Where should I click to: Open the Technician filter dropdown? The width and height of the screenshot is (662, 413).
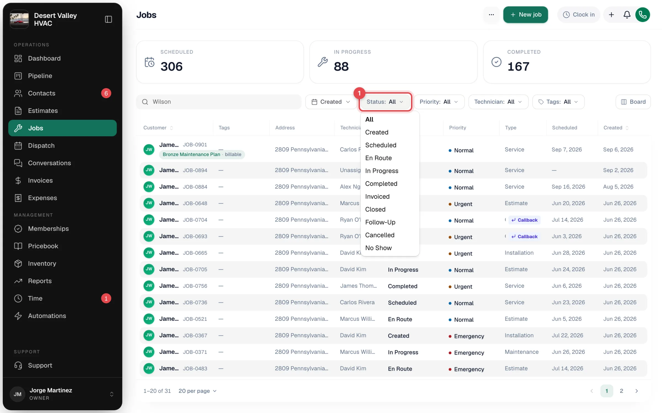(498, 102)
